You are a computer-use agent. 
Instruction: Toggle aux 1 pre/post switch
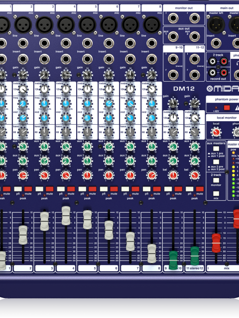coord(216,149)
